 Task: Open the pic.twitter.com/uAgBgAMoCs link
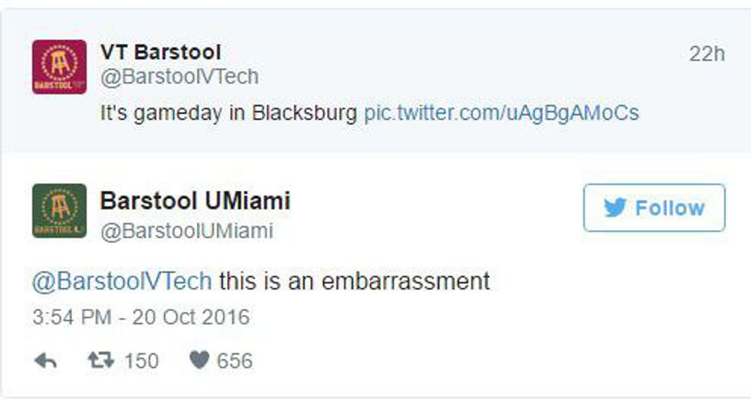(x=501, y=113)
